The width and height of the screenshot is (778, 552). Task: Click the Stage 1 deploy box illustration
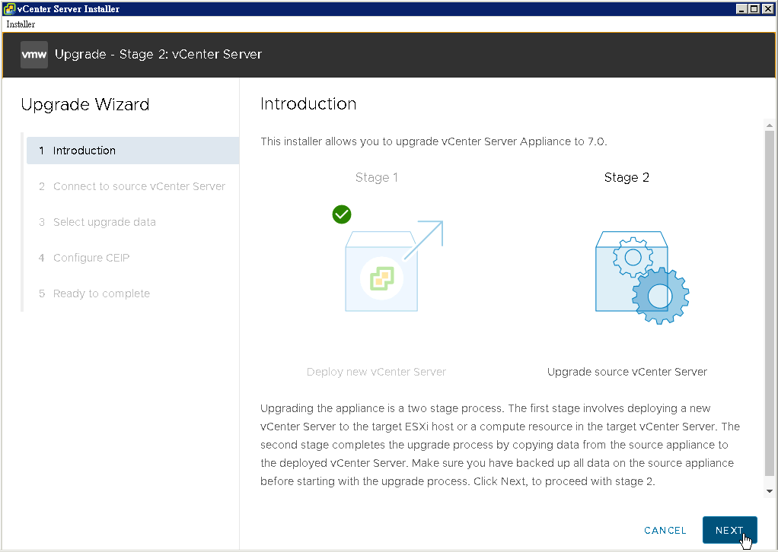(x=393, y=266)
